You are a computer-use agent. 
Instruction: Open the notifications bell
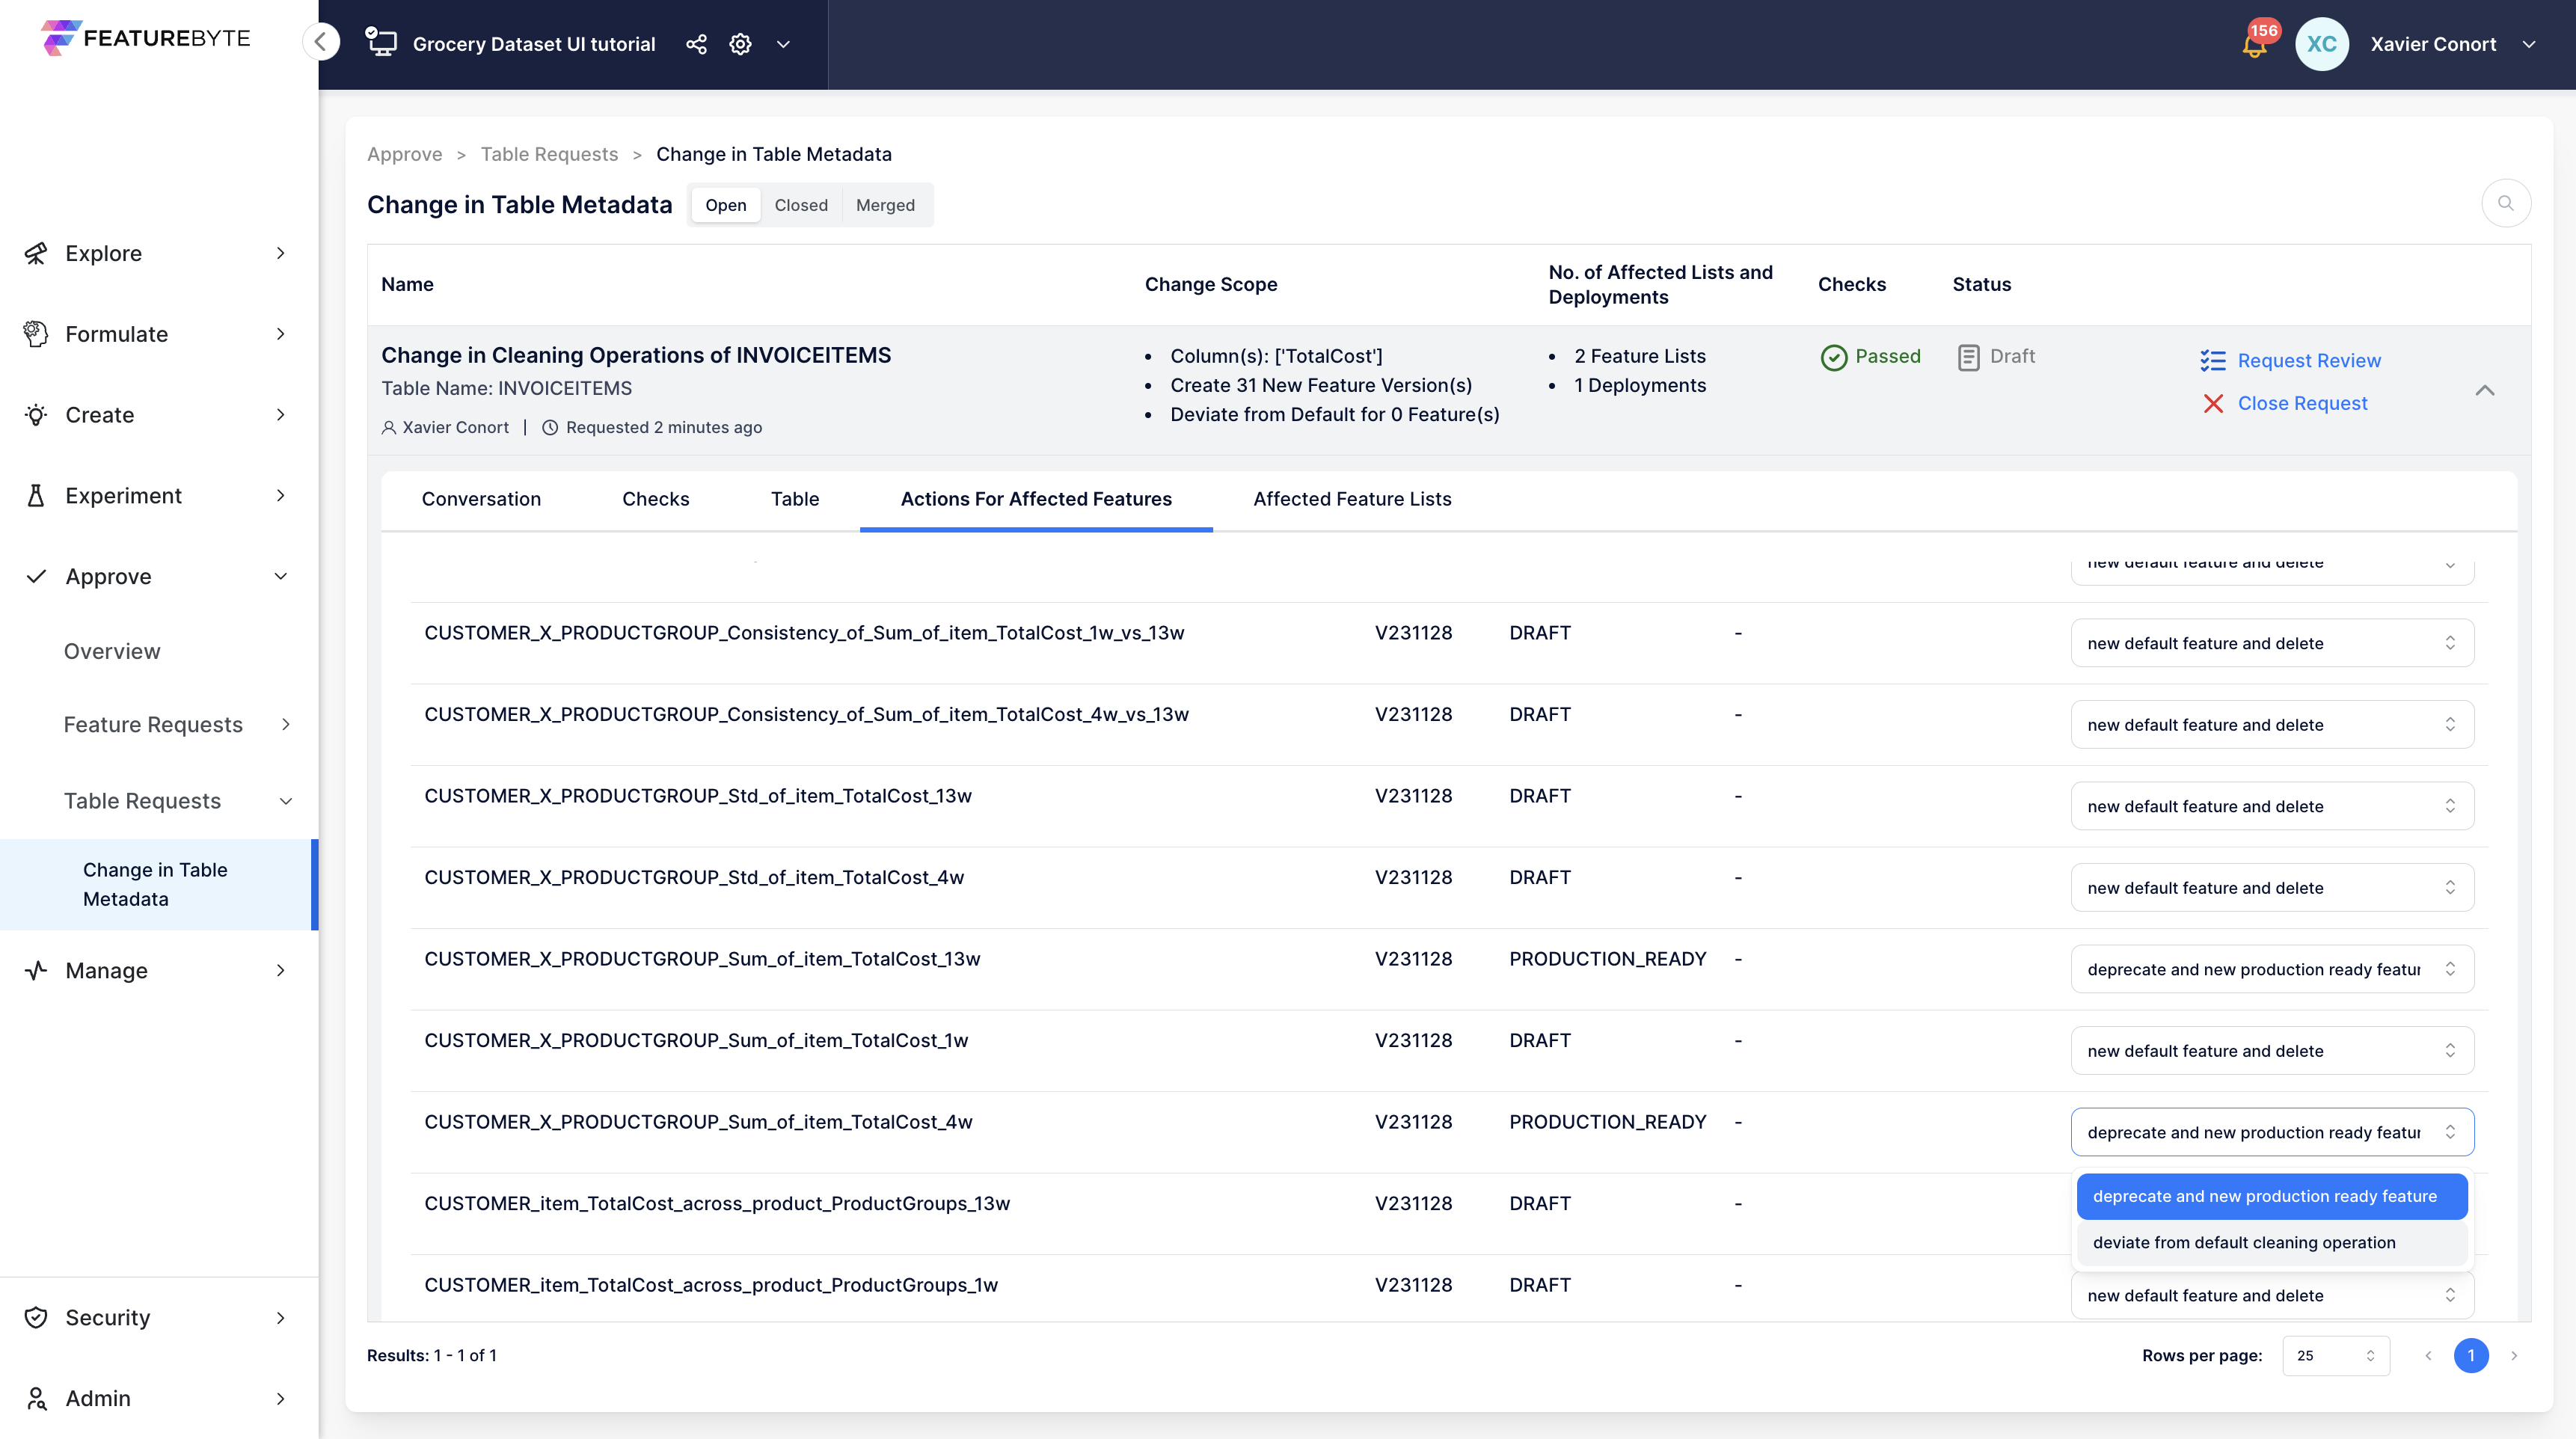click(x=2254, y=44)
